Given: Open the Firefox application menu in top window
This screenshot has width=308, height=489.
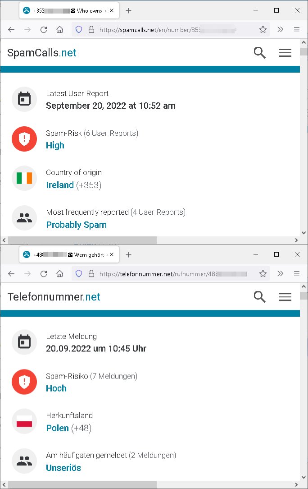Looking at the screenshot, I should (296, 29).
